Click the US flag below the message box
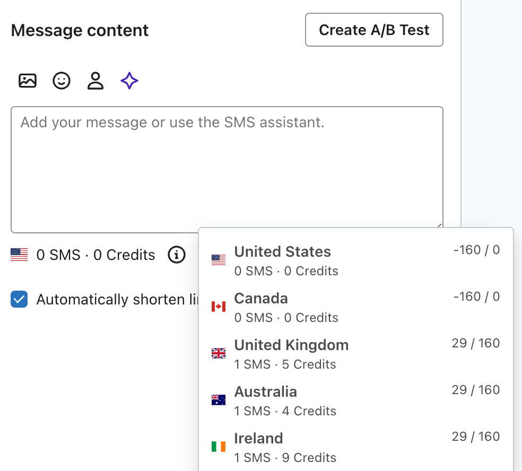The height and width of the screenshot is (471, 522). [x=19, y=255]
